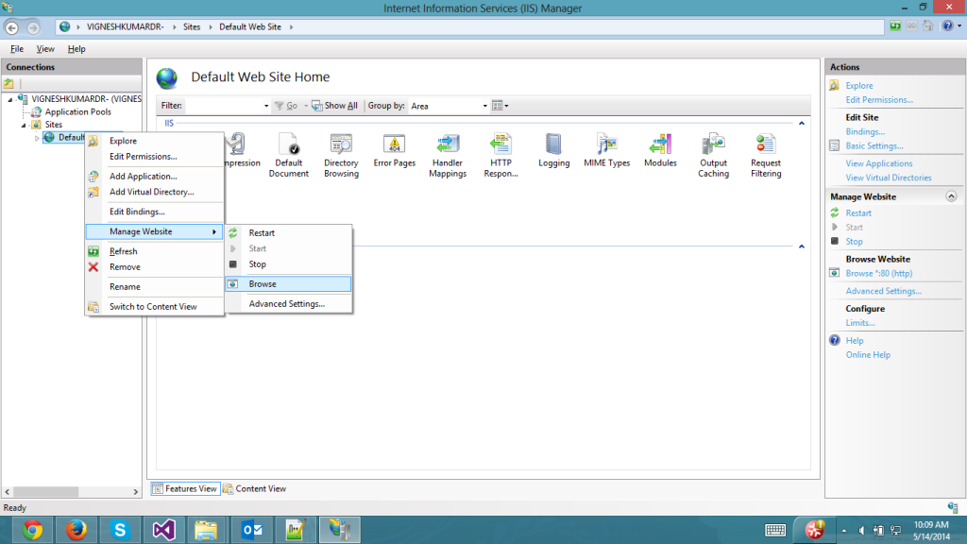
Task: Open the Error Pages feature icon
Action: pos(394,149)
